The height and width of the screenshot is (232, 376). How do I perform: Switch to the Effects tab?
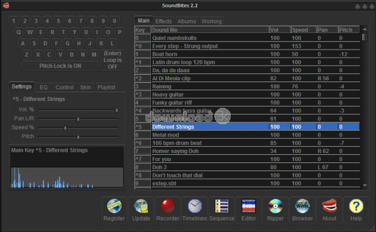164,21
